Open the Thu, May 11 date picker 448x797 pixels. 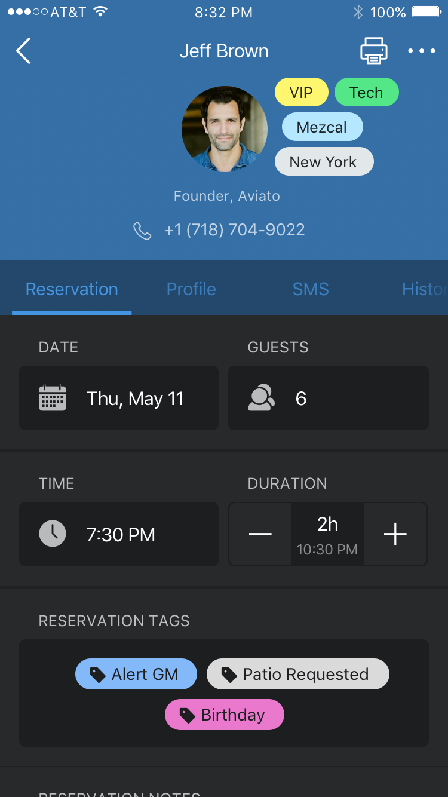pos(119,398)
